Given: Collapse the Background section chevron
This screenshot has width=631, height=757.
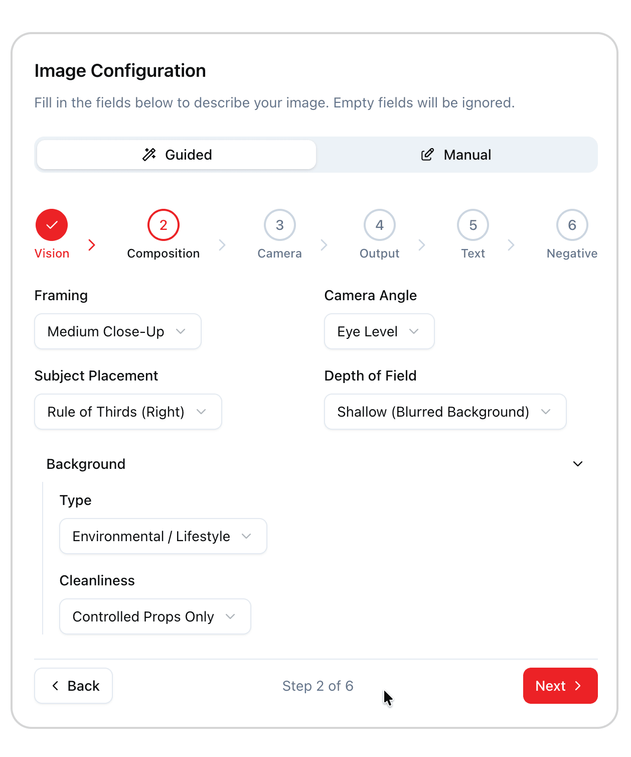Looking at the screenshot, I should coord(577,464).
